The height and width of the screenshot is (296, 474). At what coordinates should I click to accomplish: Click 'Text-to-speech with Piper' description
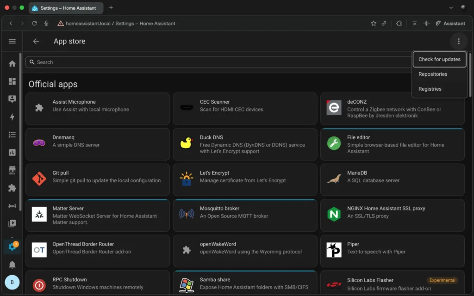click(x=376, y=252)
